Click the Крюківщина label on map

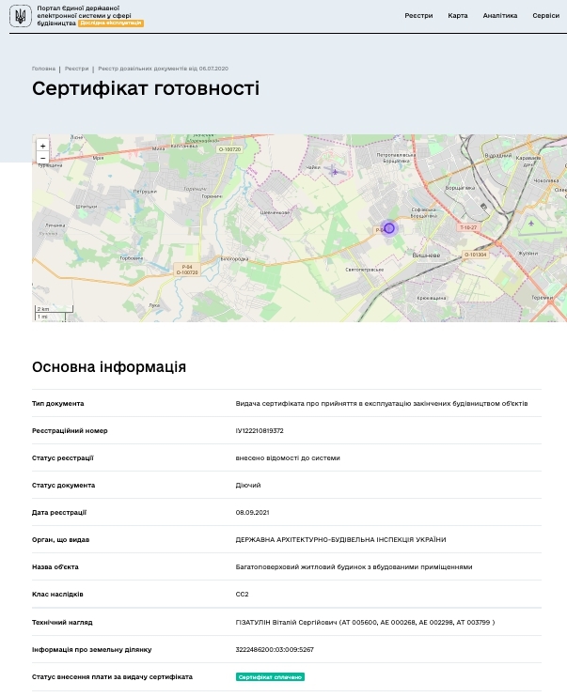(432, 298)
